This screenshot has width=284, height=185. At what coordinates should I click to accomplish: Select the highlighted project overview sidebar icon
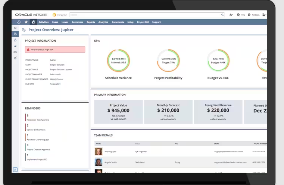15,34
